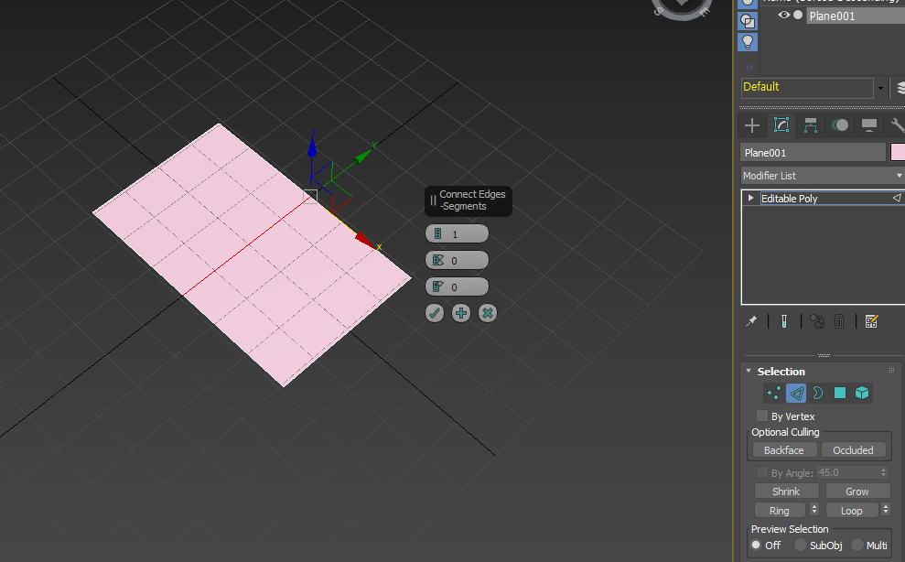Click the By Angle value spinner

coord(884,472)
